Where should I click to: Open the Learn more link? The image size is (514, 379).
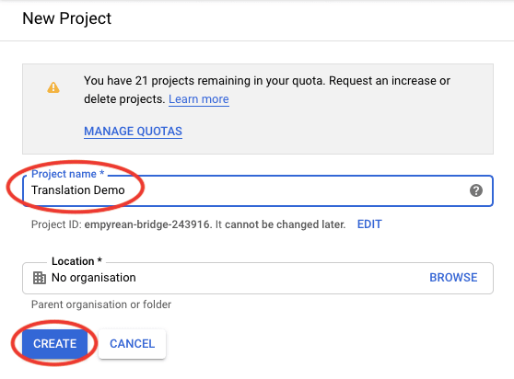click(x=199, y=99)
